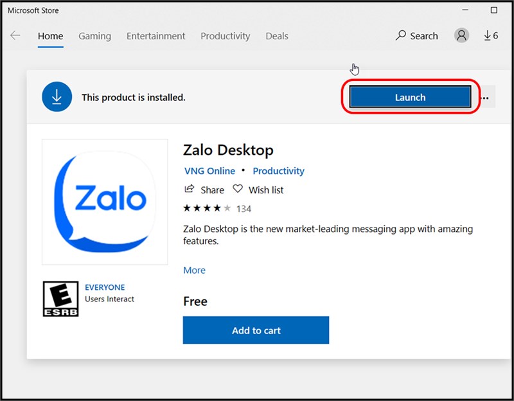Click the back arrow icon

coord(15,36)
